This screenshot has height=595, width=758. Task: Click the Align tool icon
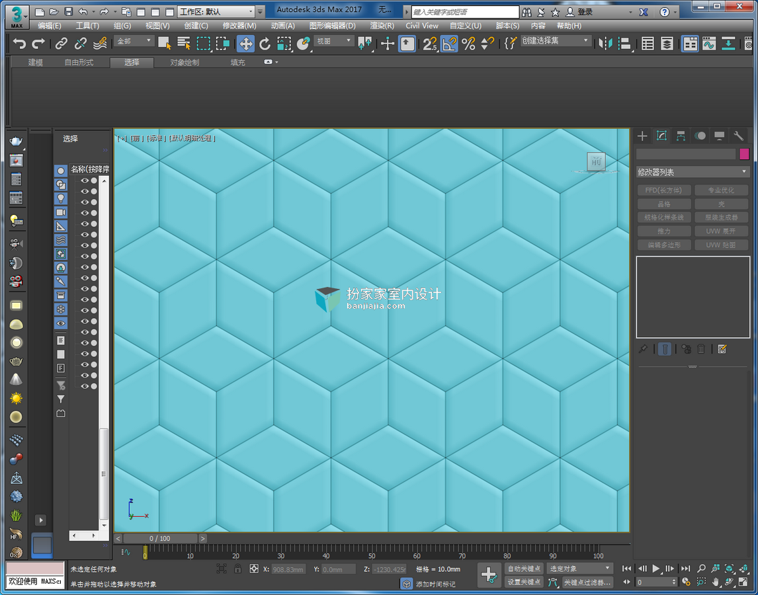(624, 44)
